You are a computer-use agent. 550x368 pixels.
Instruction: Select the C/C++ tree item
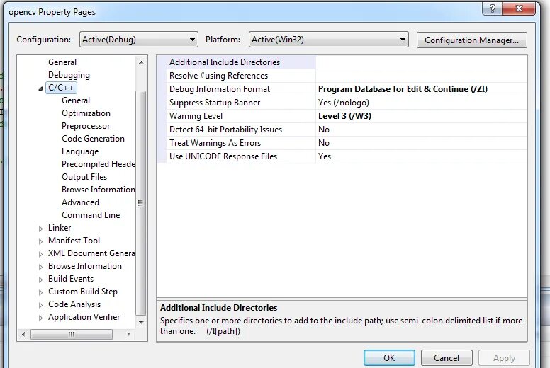click(x=61, y=88)
